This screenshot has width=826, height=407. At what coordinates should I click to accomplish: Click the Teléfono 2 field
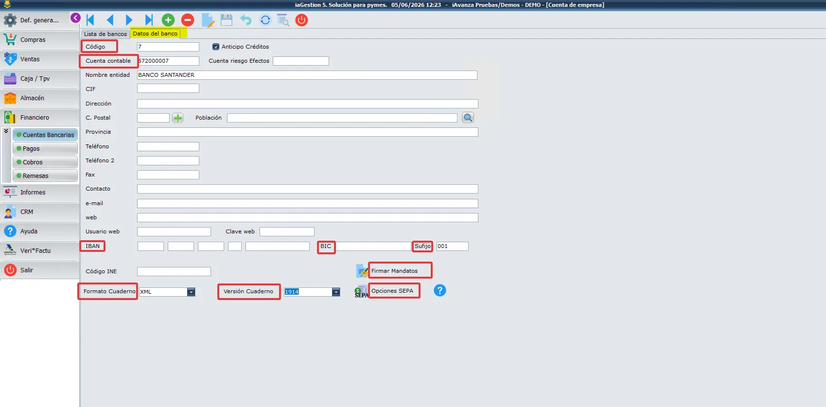pos(168,160)
